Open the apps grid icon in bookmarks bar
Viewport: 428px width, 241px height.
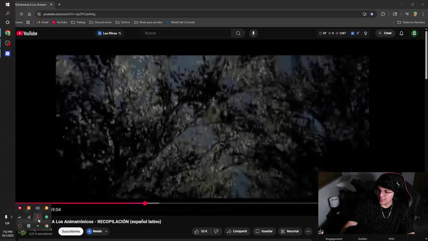pyautogui.click(x=28, y=22)
